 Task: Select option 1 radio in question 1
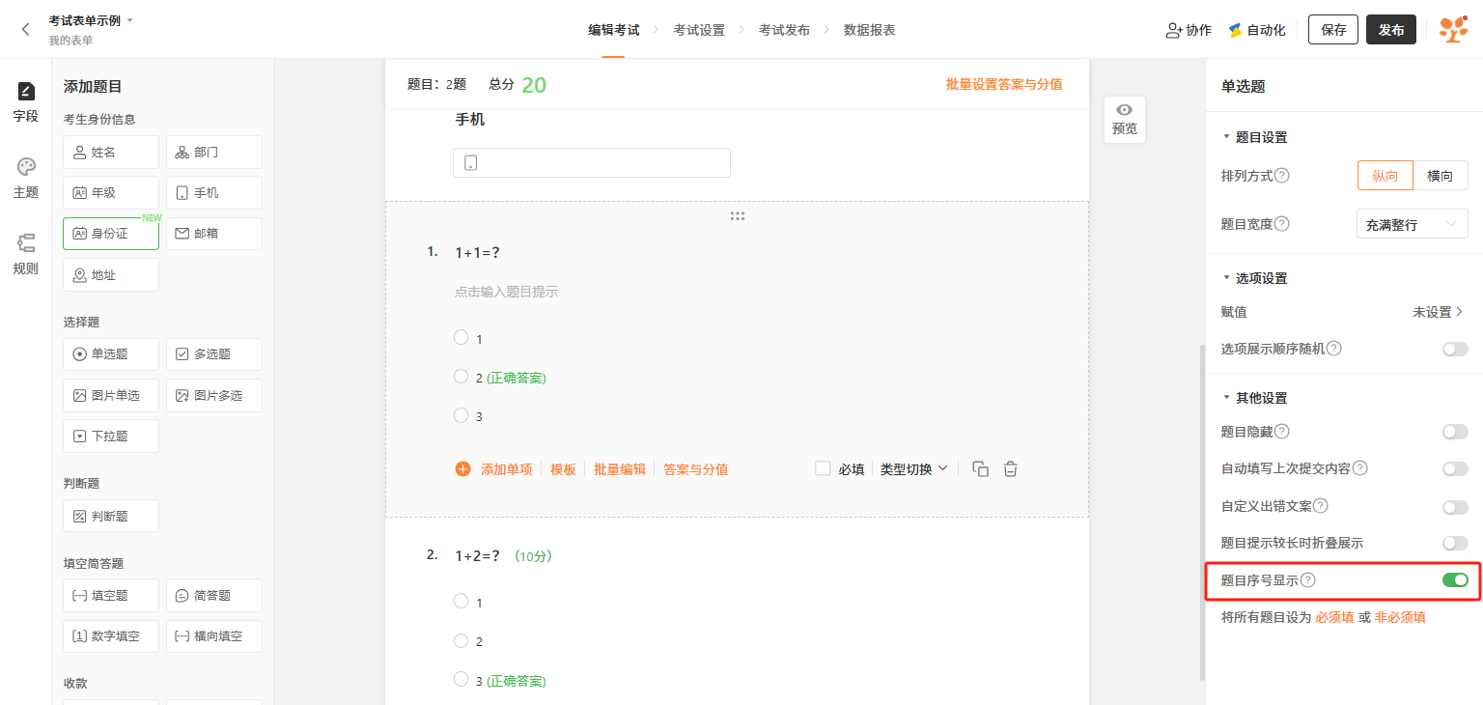[x=461, y=337]
